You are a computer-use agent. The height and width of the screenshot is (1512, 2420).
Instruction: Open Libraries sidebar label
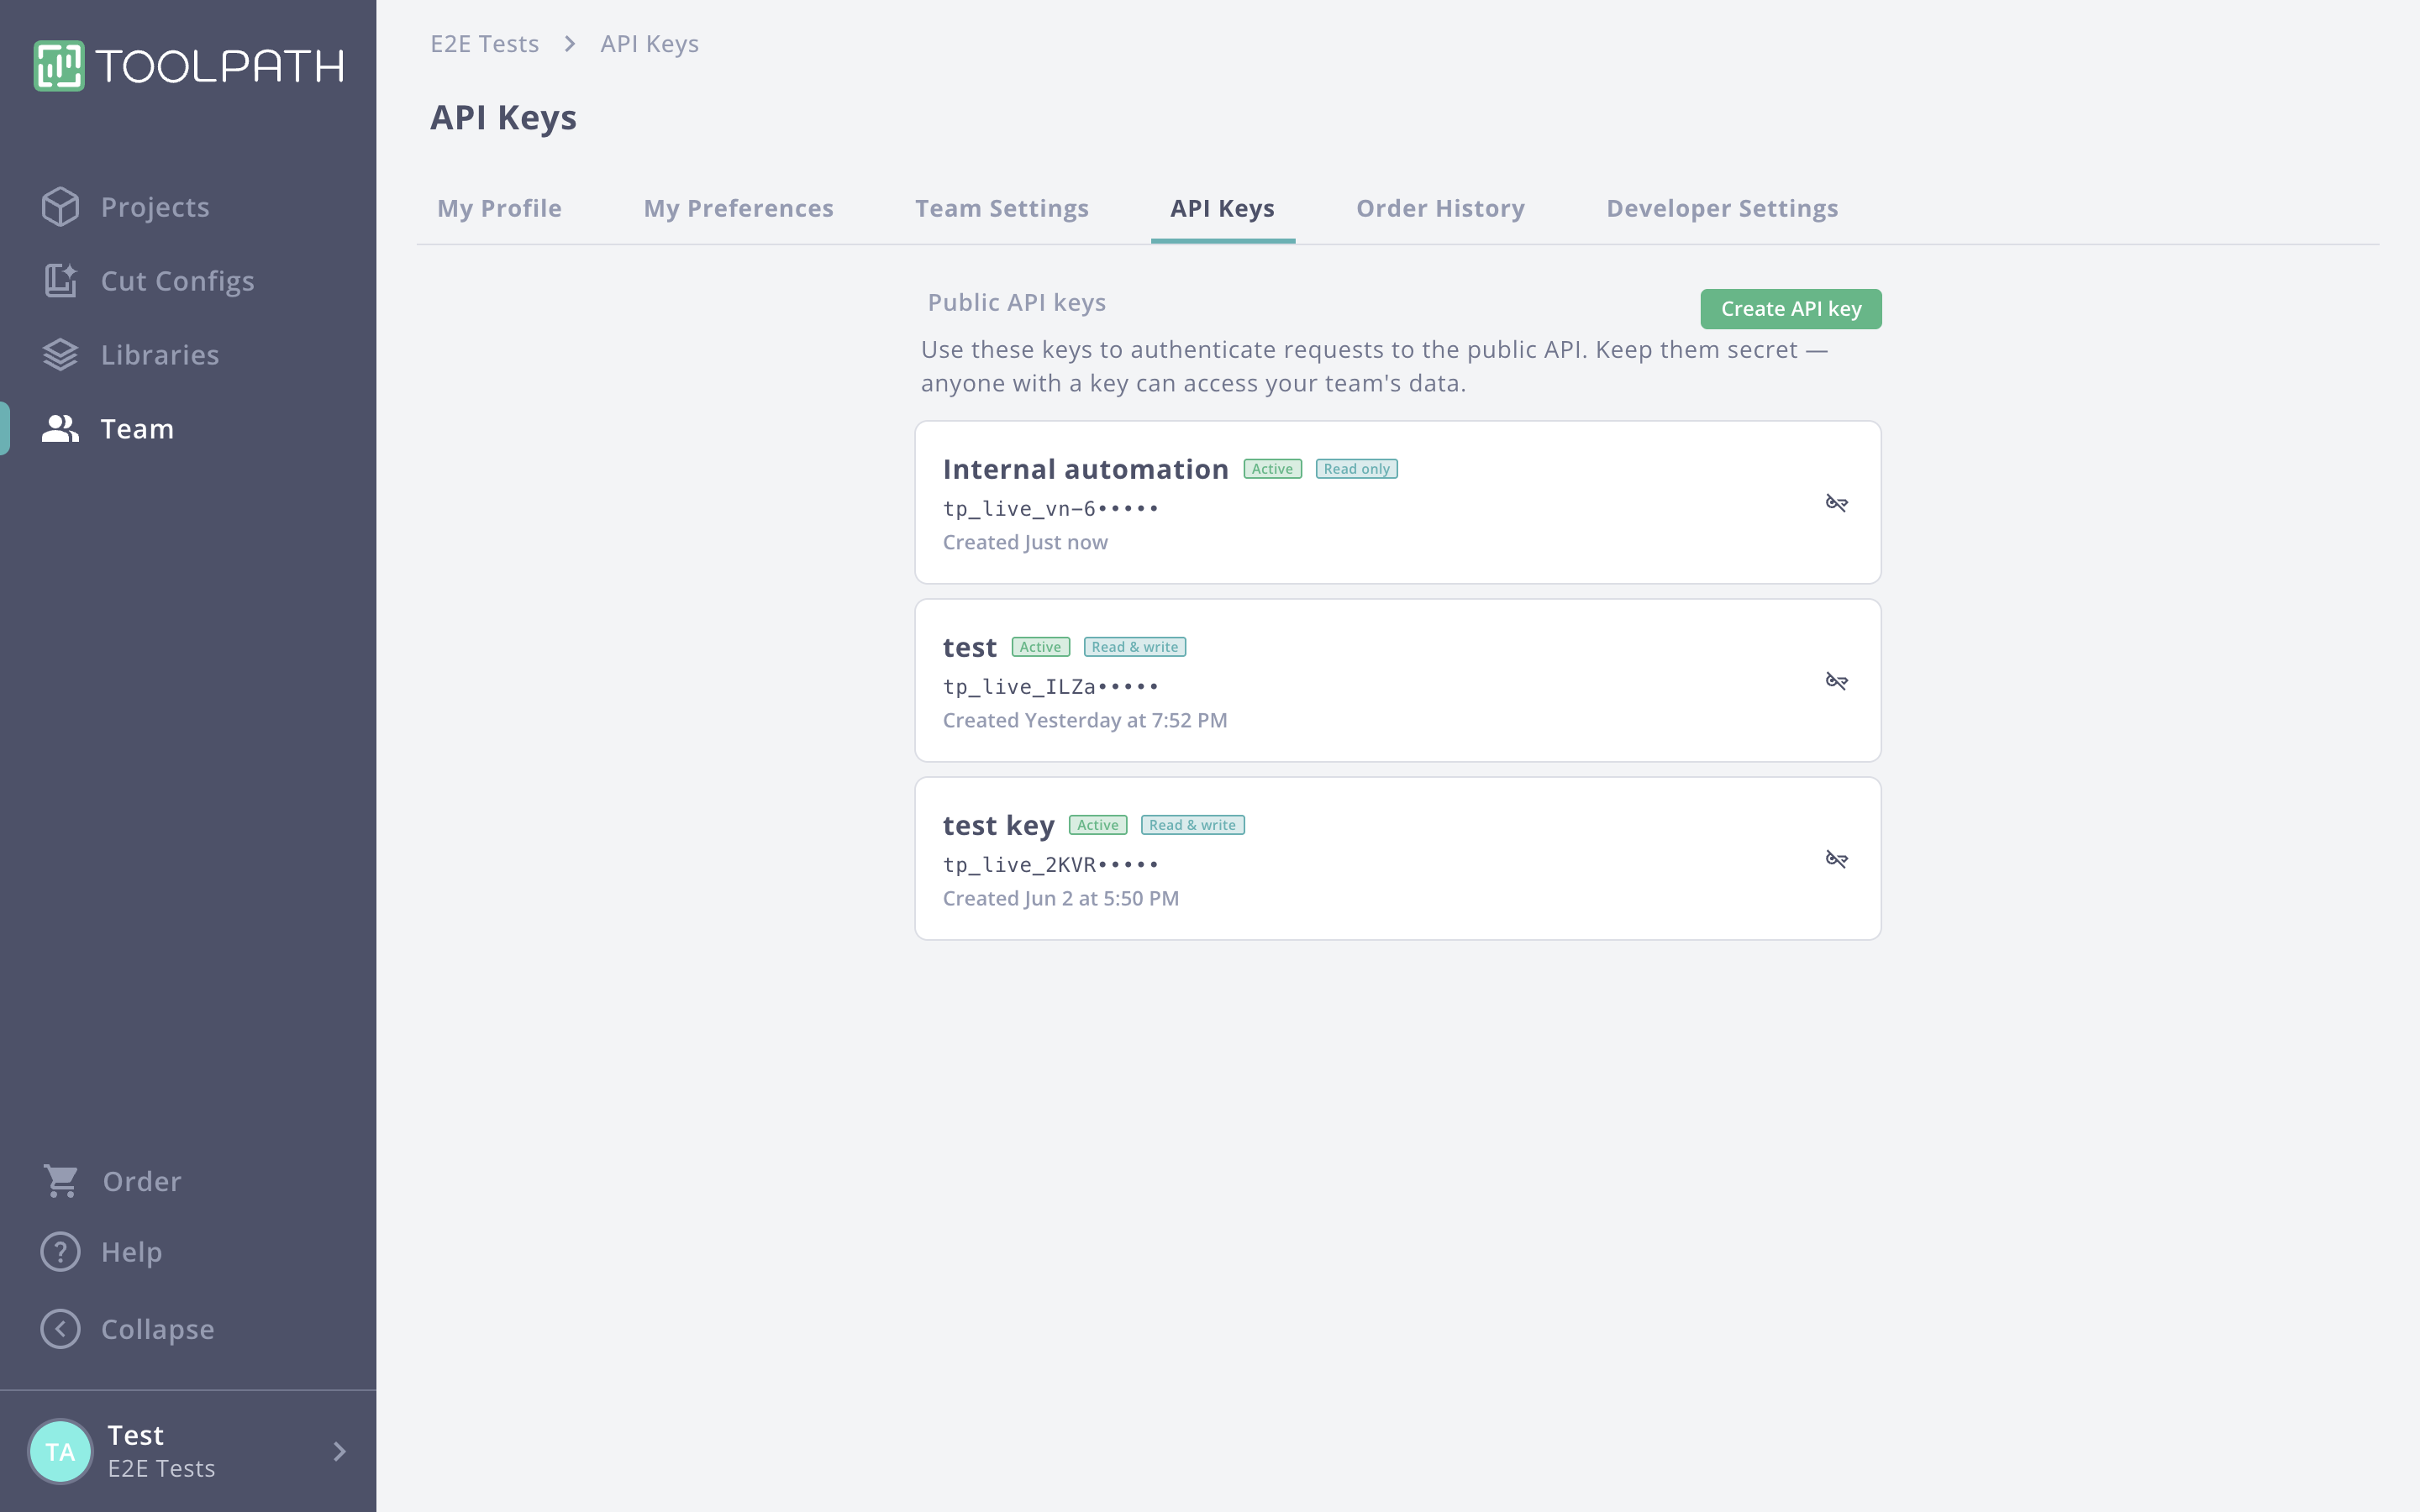160,355
